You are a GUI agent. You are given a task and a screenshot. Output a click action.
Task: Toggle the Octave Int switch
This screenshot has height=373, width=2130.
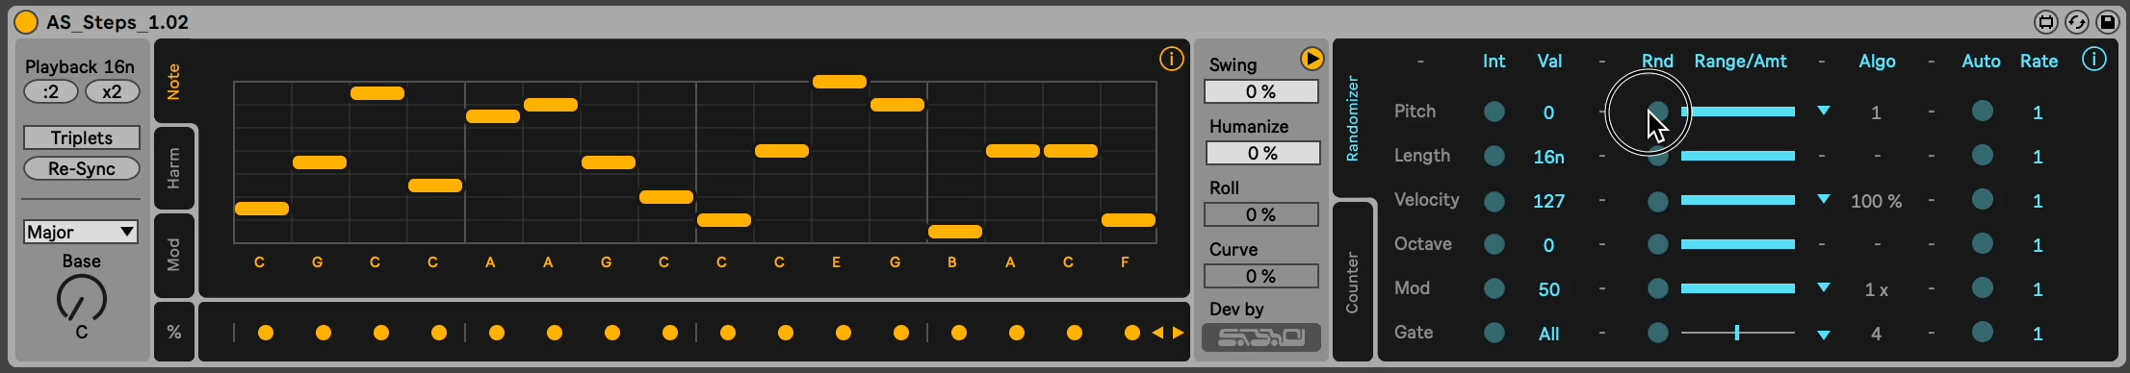tap(1494, 244)
